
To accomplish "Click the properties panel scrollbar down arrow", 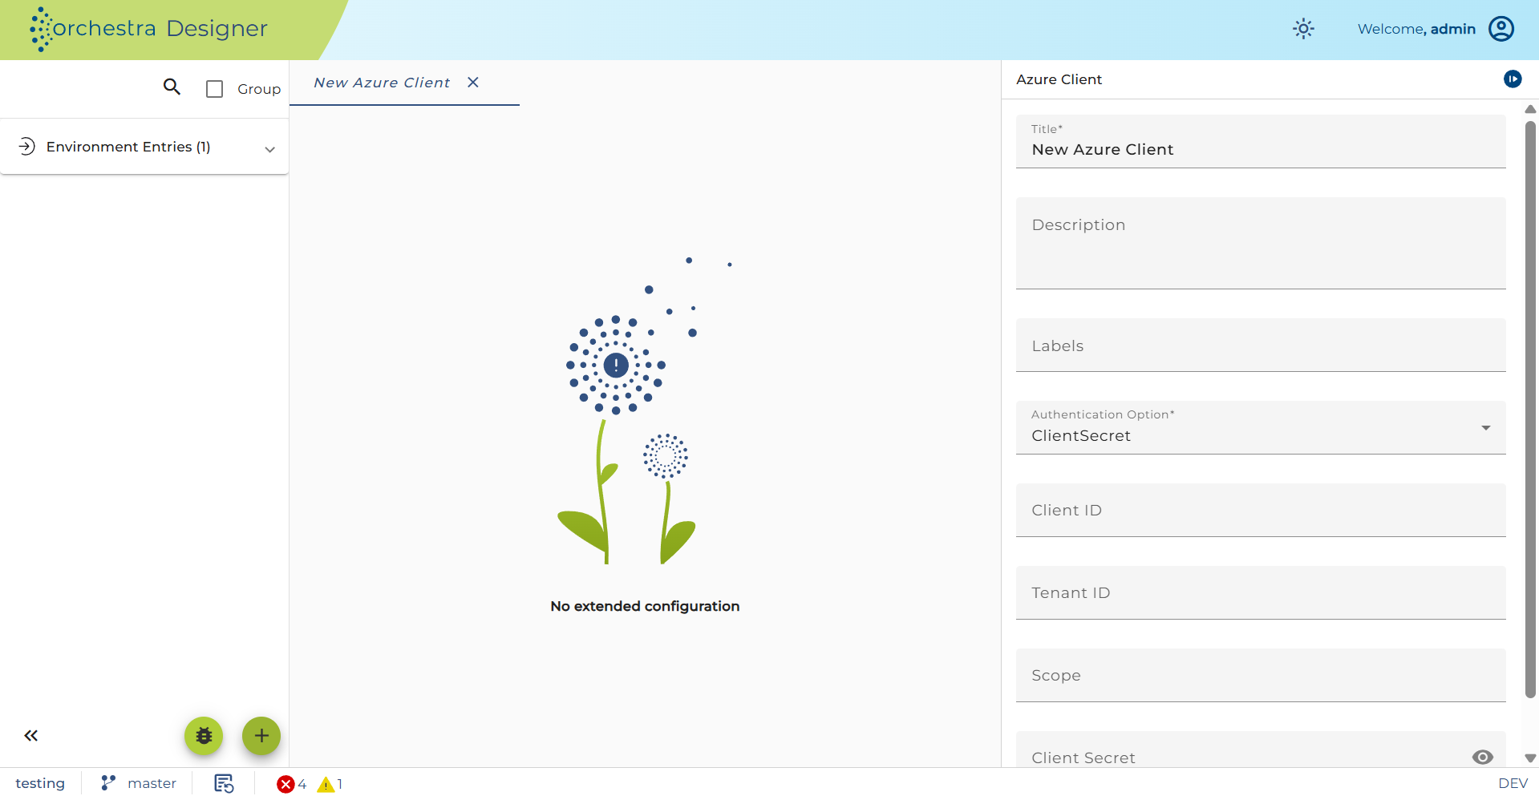I will 1530,758.
